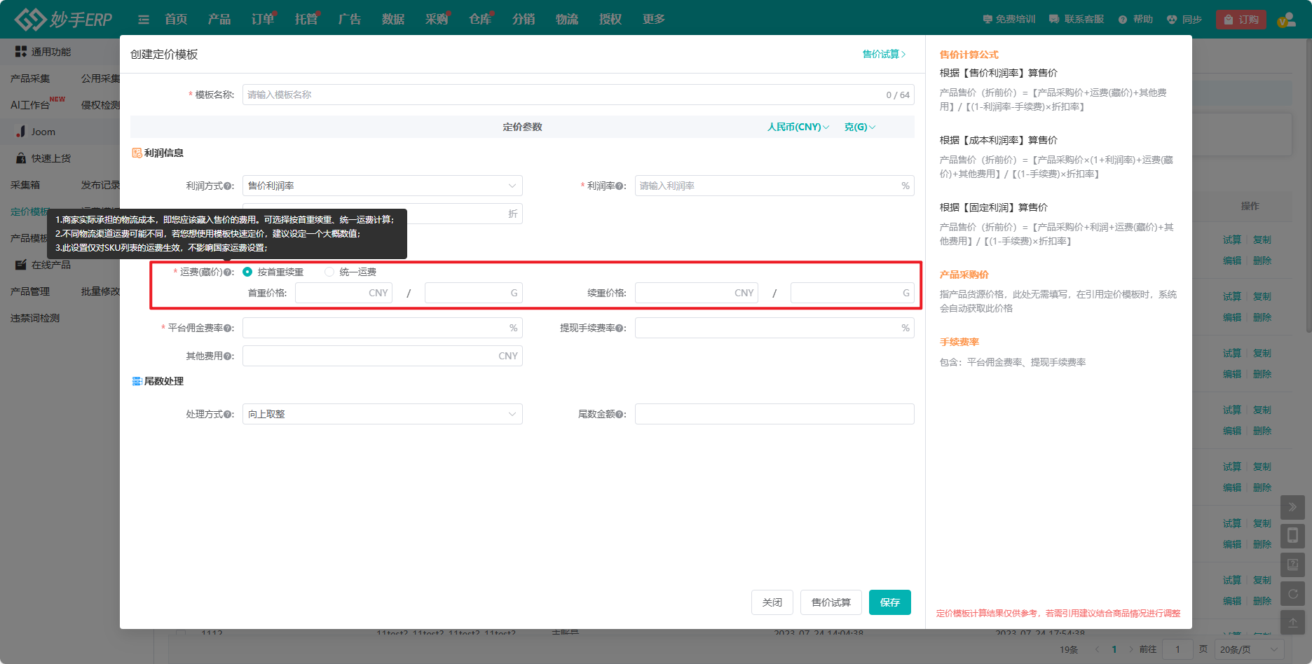Click the 模板名称 input field
This screenshot has width=1312, height=664.
(578, 95)
